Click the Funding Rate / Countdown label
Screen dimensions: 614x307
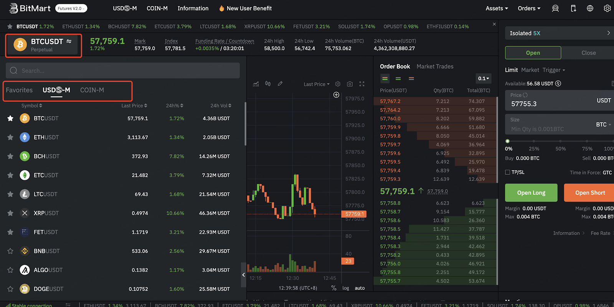(x=224, y=41)
